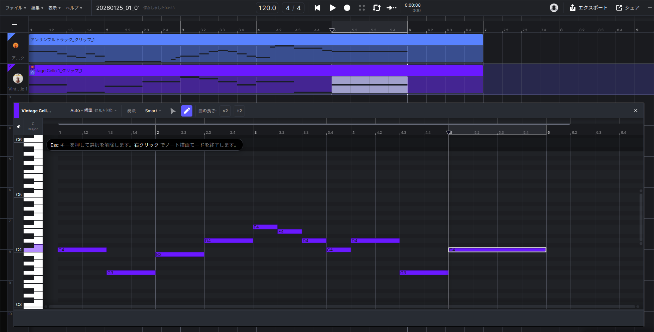654x332 pixels.
Task: Open the 編集 menu
Action: tap(37, 8)
